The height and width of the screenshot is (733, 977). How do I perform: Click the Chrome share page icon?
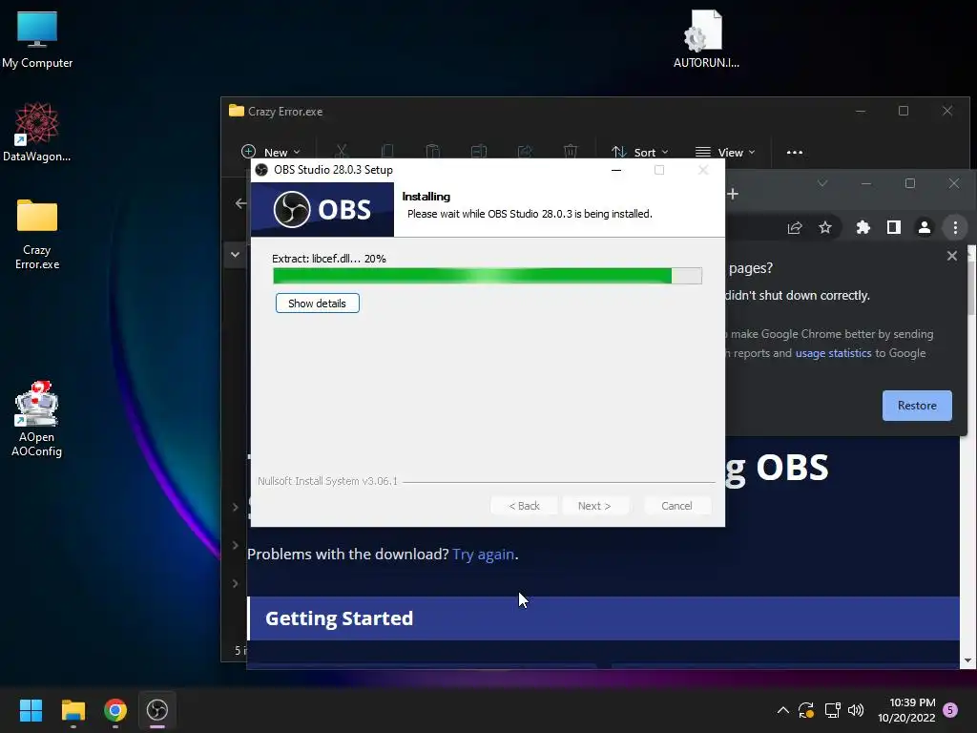click(795, 227)
